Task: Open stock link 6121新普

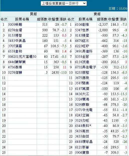Action: (82, 147)
